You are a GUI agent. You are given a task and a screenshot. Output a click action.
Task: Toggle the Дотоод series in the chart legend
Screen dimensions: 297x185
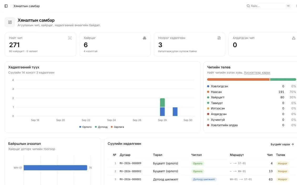[101, 127]
